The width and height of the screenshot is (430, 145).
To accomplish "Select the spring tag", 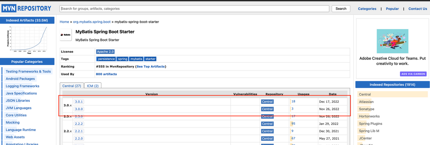I will [123, 59].
